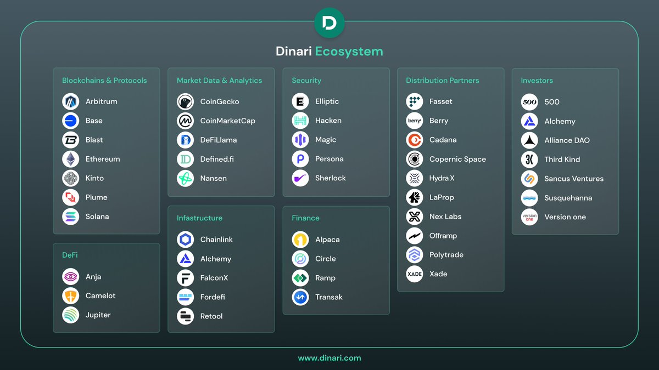Image resolution: width=659 pixels, height=370 pixels.
Task: Click the CoinGecko logo icon
Action: (x=186, y=101)
